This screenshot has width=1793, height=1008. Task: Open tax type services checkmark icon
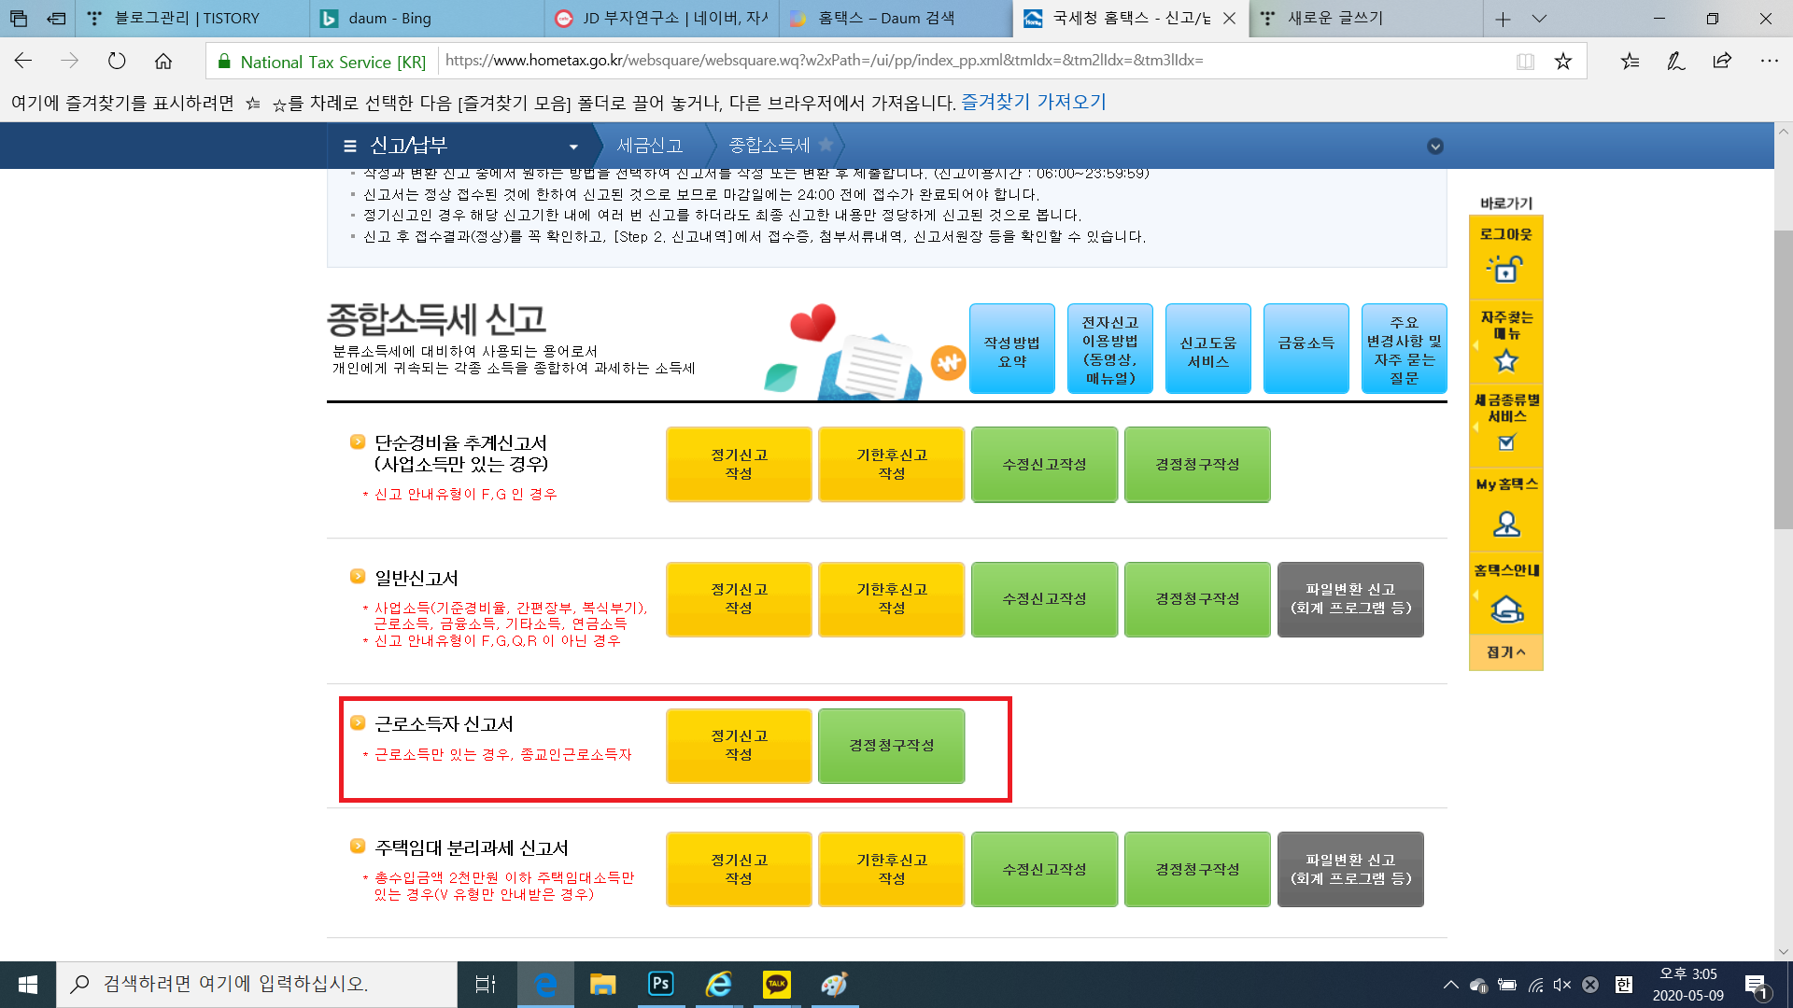[x=1505, y=442]
